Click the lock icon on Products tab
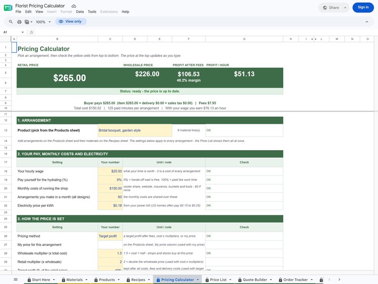378x284 pixels. pyautogui.click(x=96, y=280)
